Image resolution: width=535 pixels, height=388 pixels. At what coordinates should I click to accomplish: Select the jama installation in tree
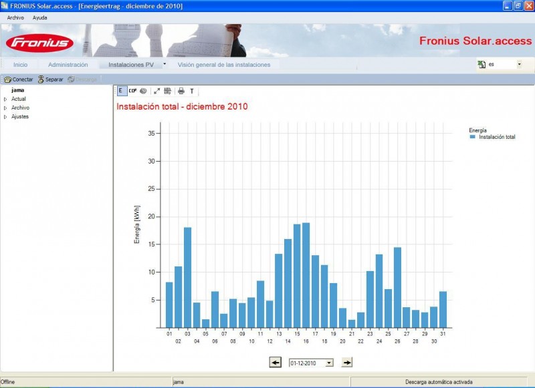coord(18,90)
